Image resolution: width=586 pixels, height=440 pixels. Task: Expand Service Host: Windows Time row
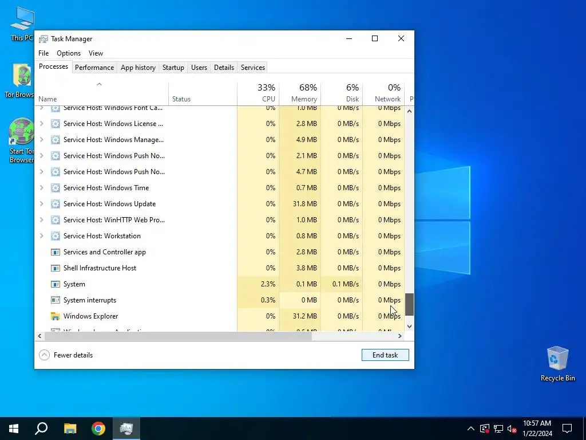[x=41, y=188]
